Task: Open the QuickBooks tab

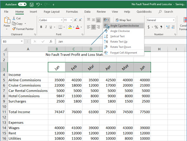Action: pos(144,12)
